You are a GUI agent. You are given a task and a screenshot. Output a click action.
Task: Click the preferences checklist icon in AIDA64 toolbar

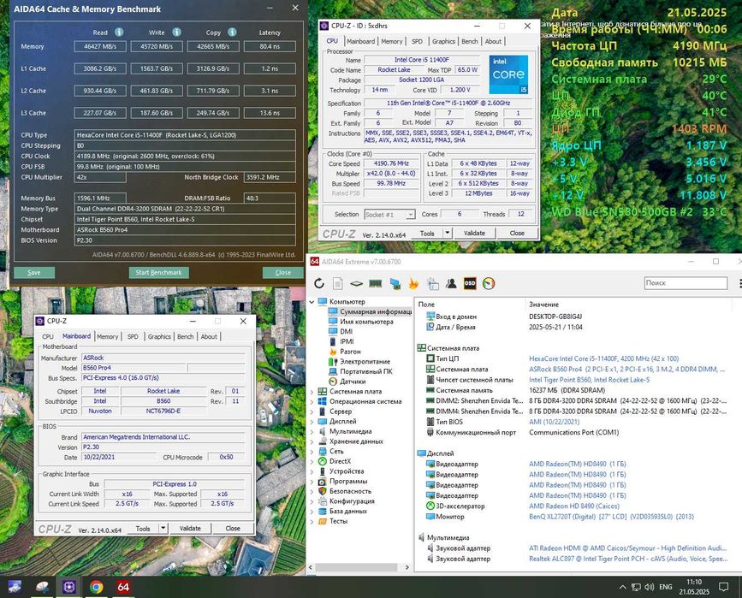[x=432, y=283]
